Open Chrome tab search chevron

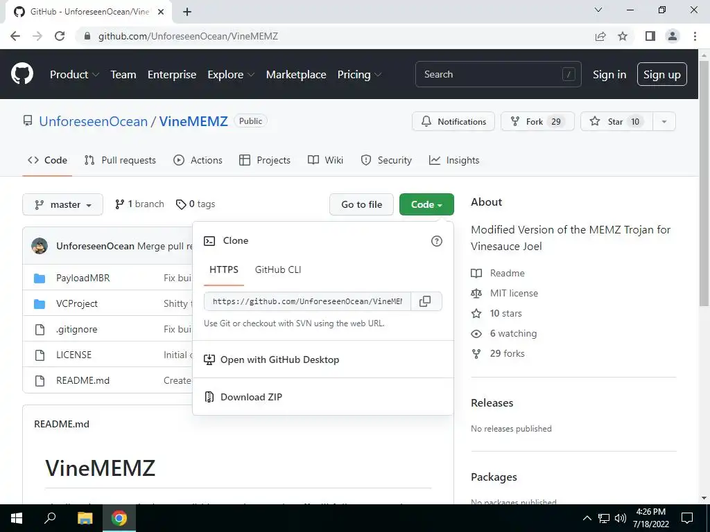click(x=598, y=10)
